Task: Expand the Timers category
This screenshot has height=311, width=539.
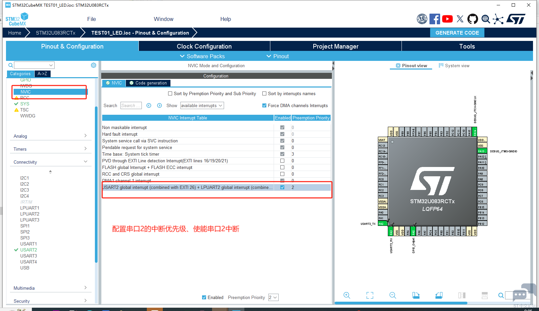Action: (50, 149)
